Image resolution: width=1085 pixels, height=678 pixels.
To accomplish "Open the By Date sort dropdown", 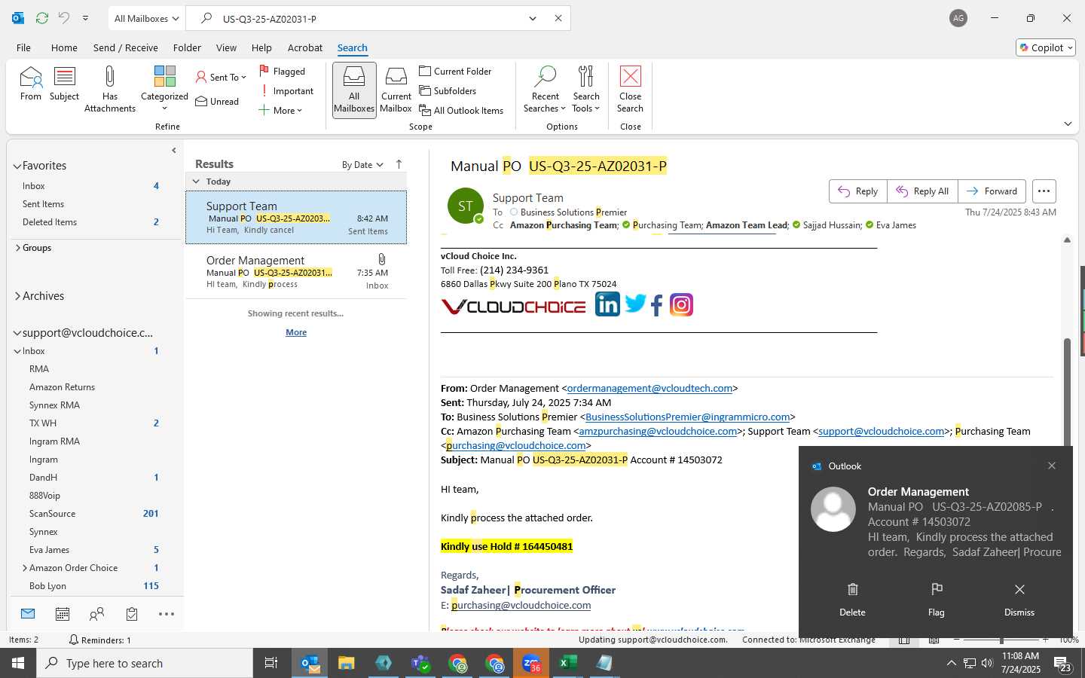I will 362,164.
